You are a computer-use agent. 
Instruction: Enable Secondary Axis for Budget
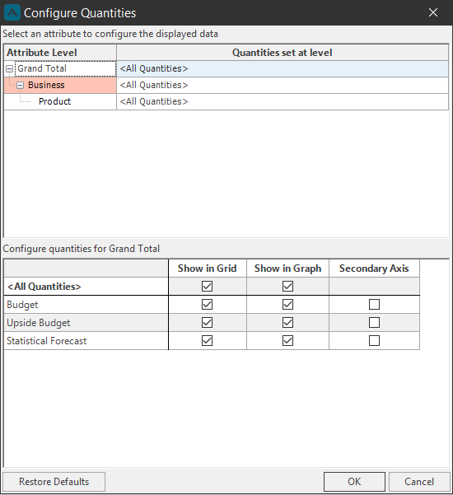point(374,304)
